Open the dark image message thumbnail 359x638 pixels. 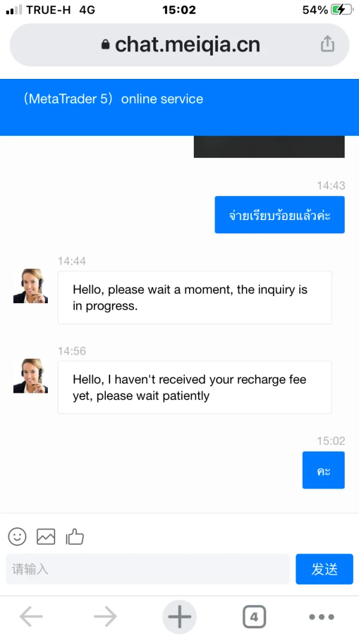tap(269, 146)
